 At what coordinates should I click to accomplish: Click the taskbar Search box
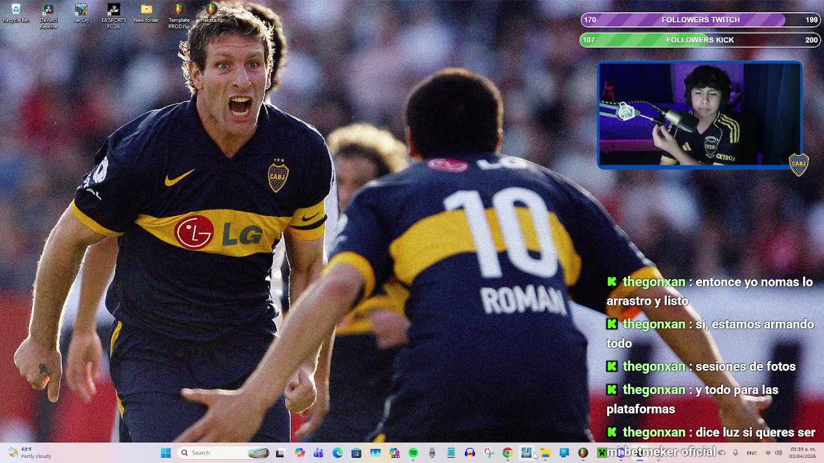pos(223,453)
